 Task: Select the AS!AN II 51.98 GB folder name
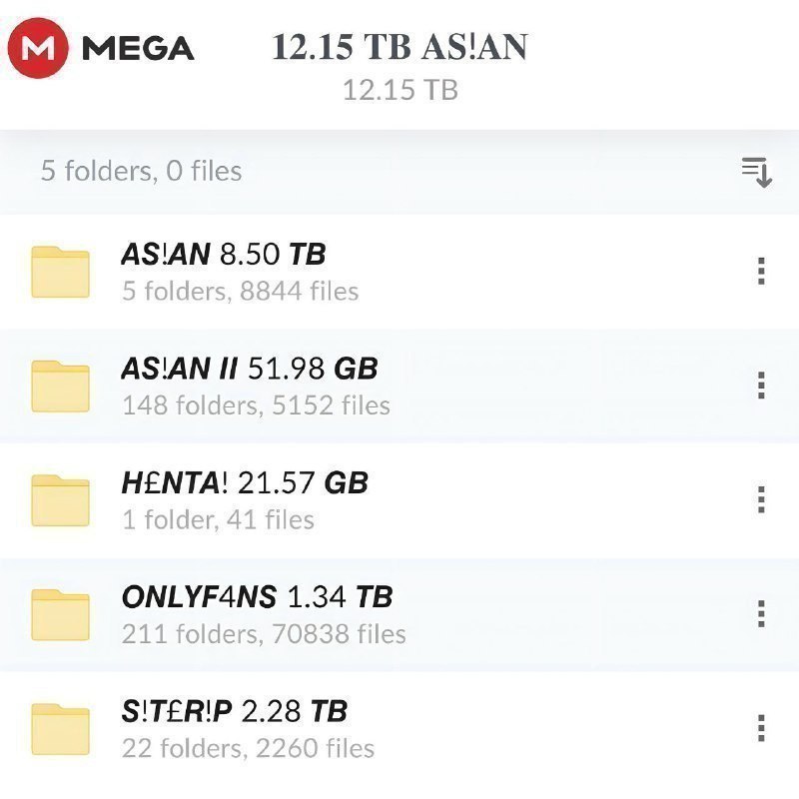point(249,368)
